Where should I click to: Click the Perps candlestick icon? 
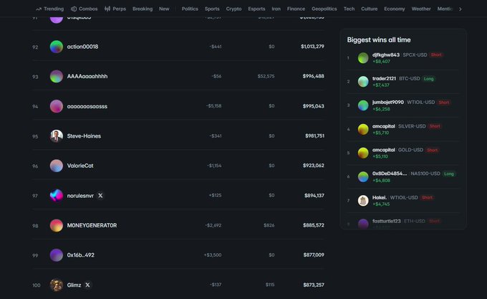click(107, 9)
